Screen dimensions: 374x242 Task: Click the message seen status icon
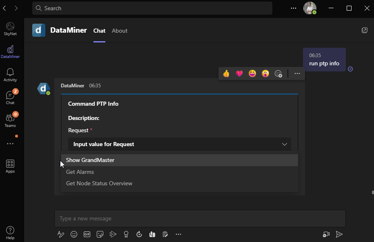coord(350,69)
